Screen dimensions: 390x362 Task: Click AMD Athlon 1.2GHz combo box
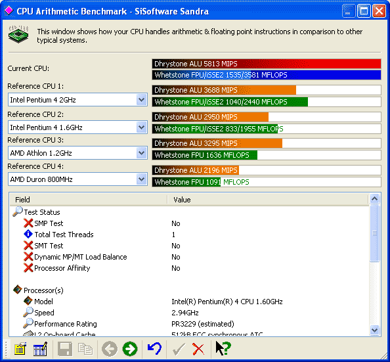point(77,153)
